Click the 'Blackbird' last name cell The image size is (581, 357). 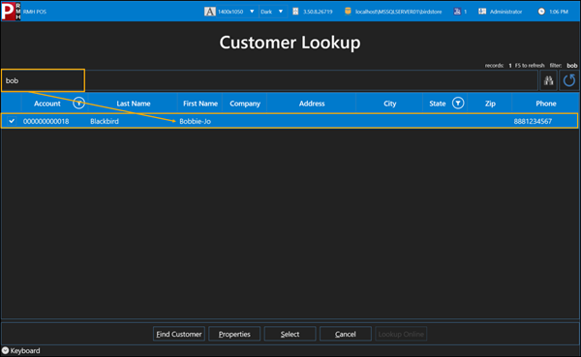point(105,121)
